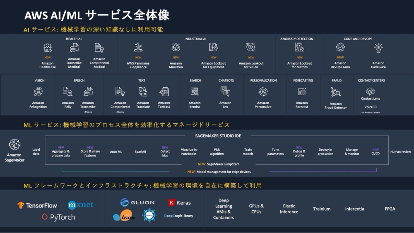Viewport: 414px width, 233px height.
Task: Open the Amazon Lookout for Metrics icon
Action: tap(299, 47)
